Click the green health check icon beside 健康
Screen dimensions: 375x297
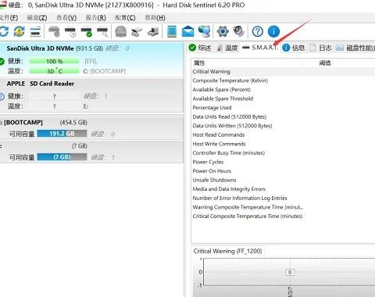pos(2,62)
